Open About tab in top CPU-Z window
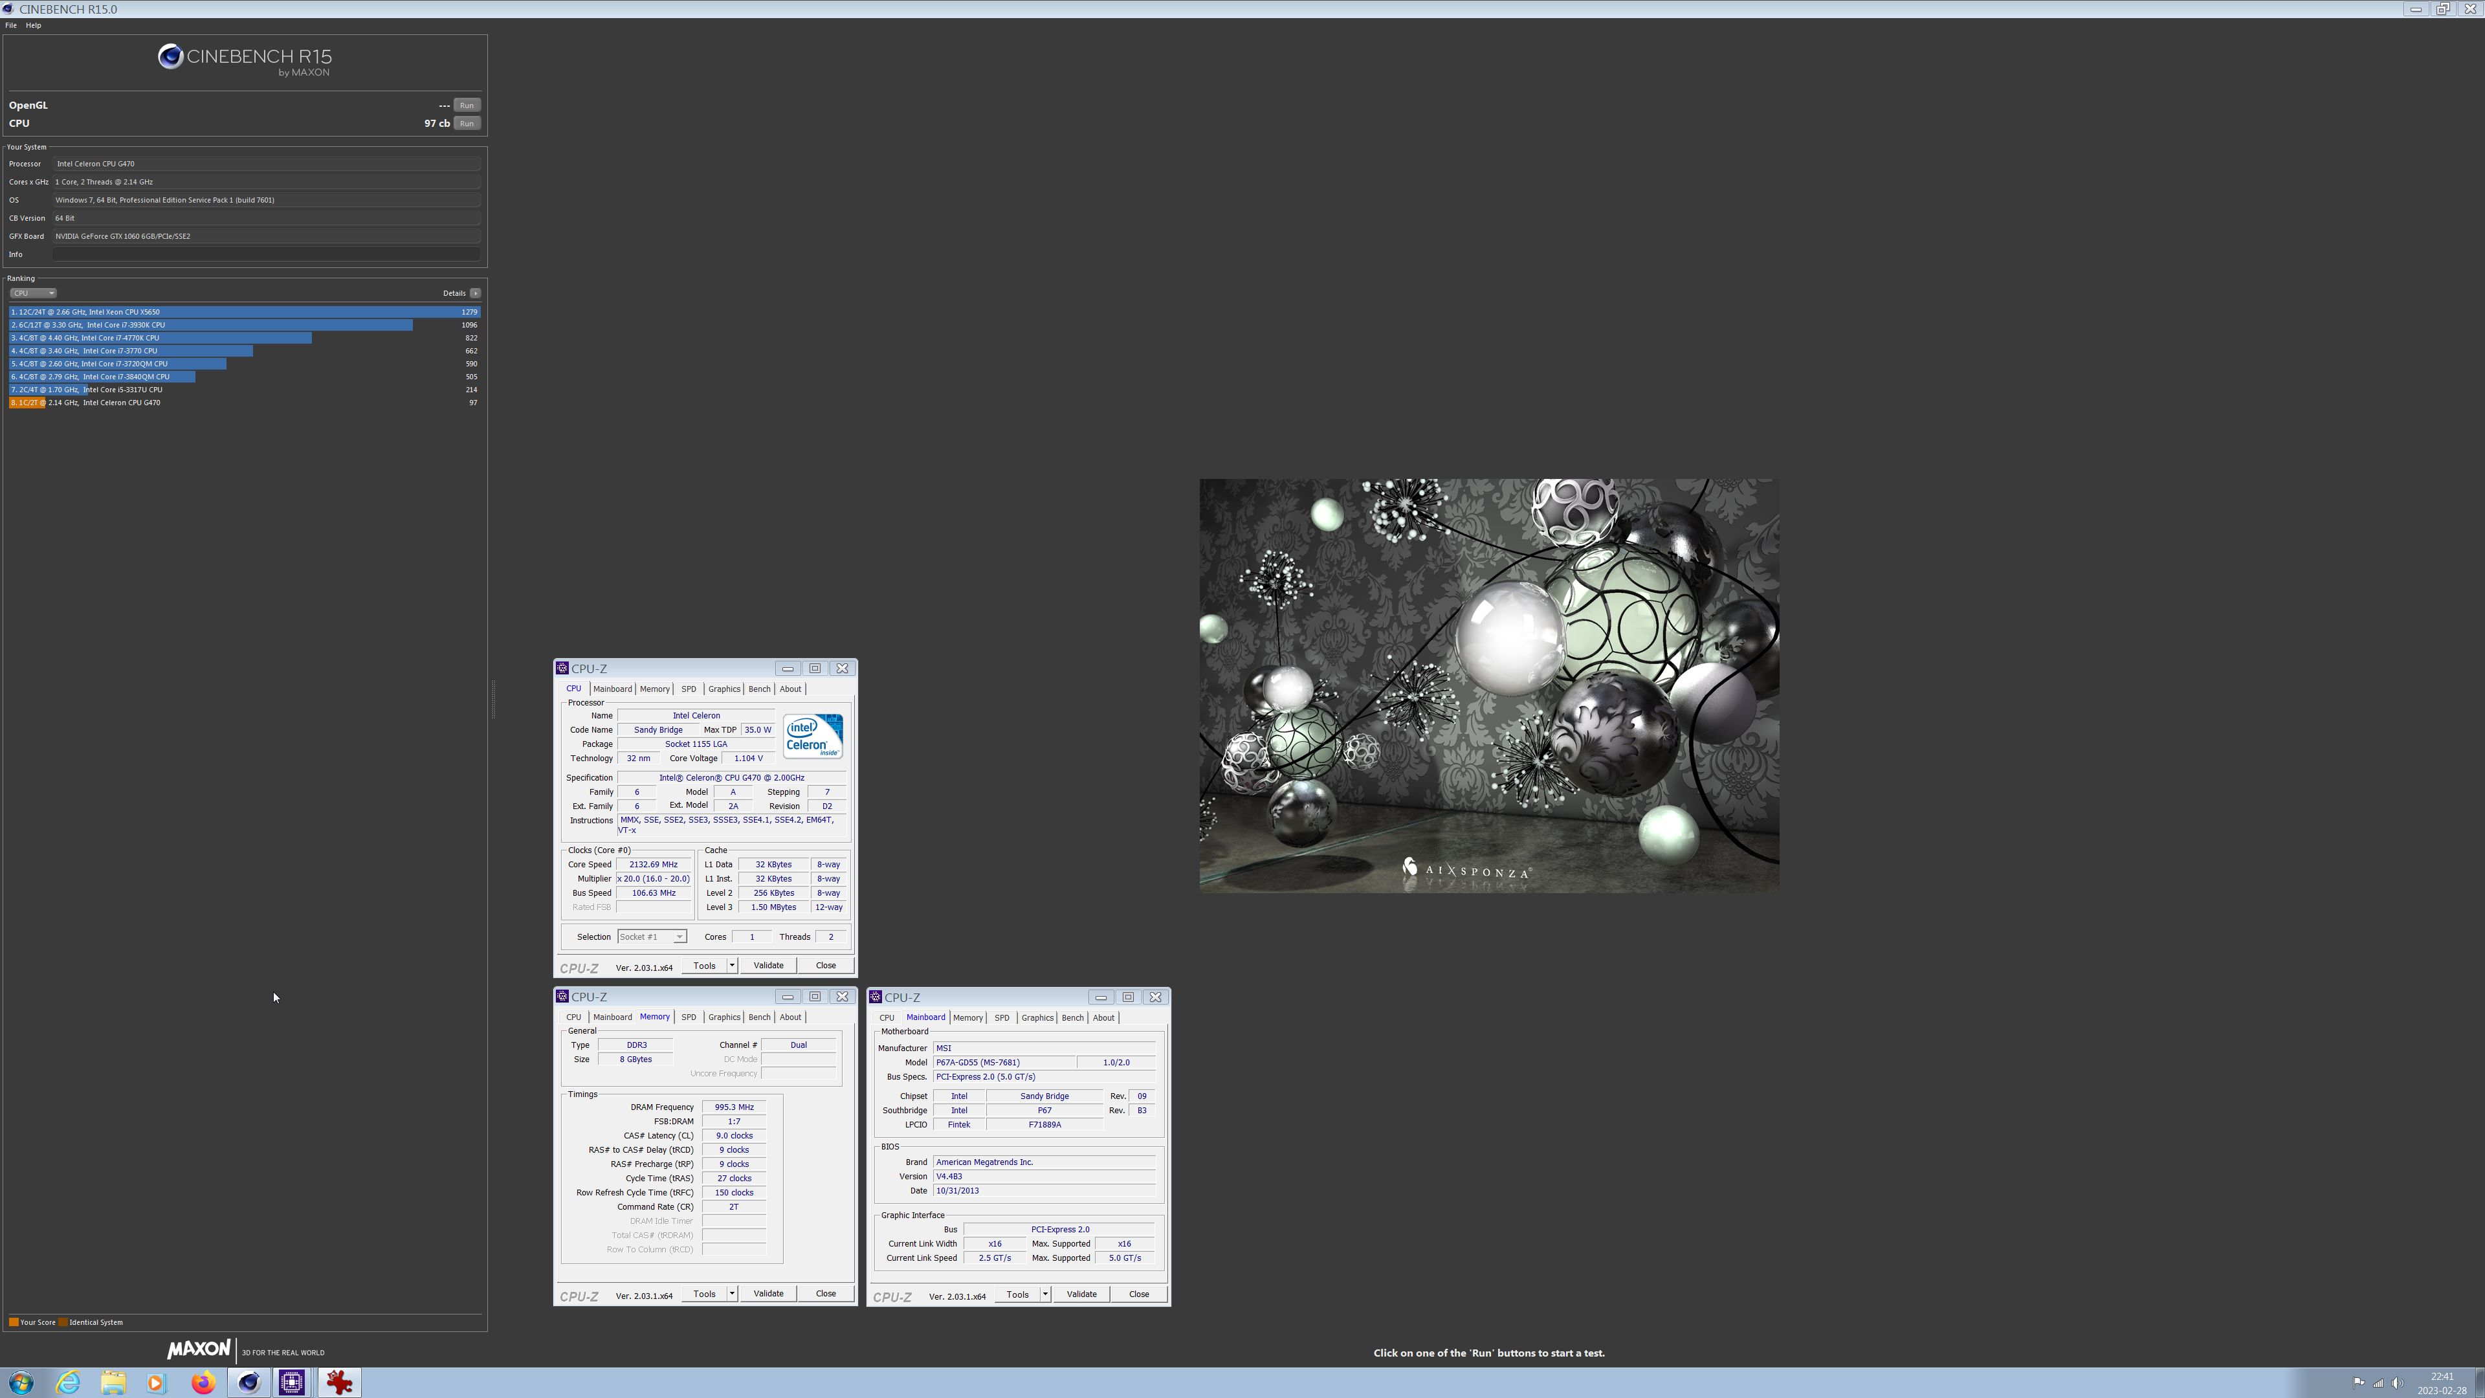This screenshot has width=2485, height=1398. pyautogui.click(x=790, y=689)
